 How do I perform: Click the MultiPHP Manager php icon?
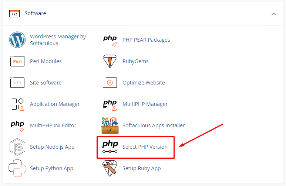[x=110, y=105]
